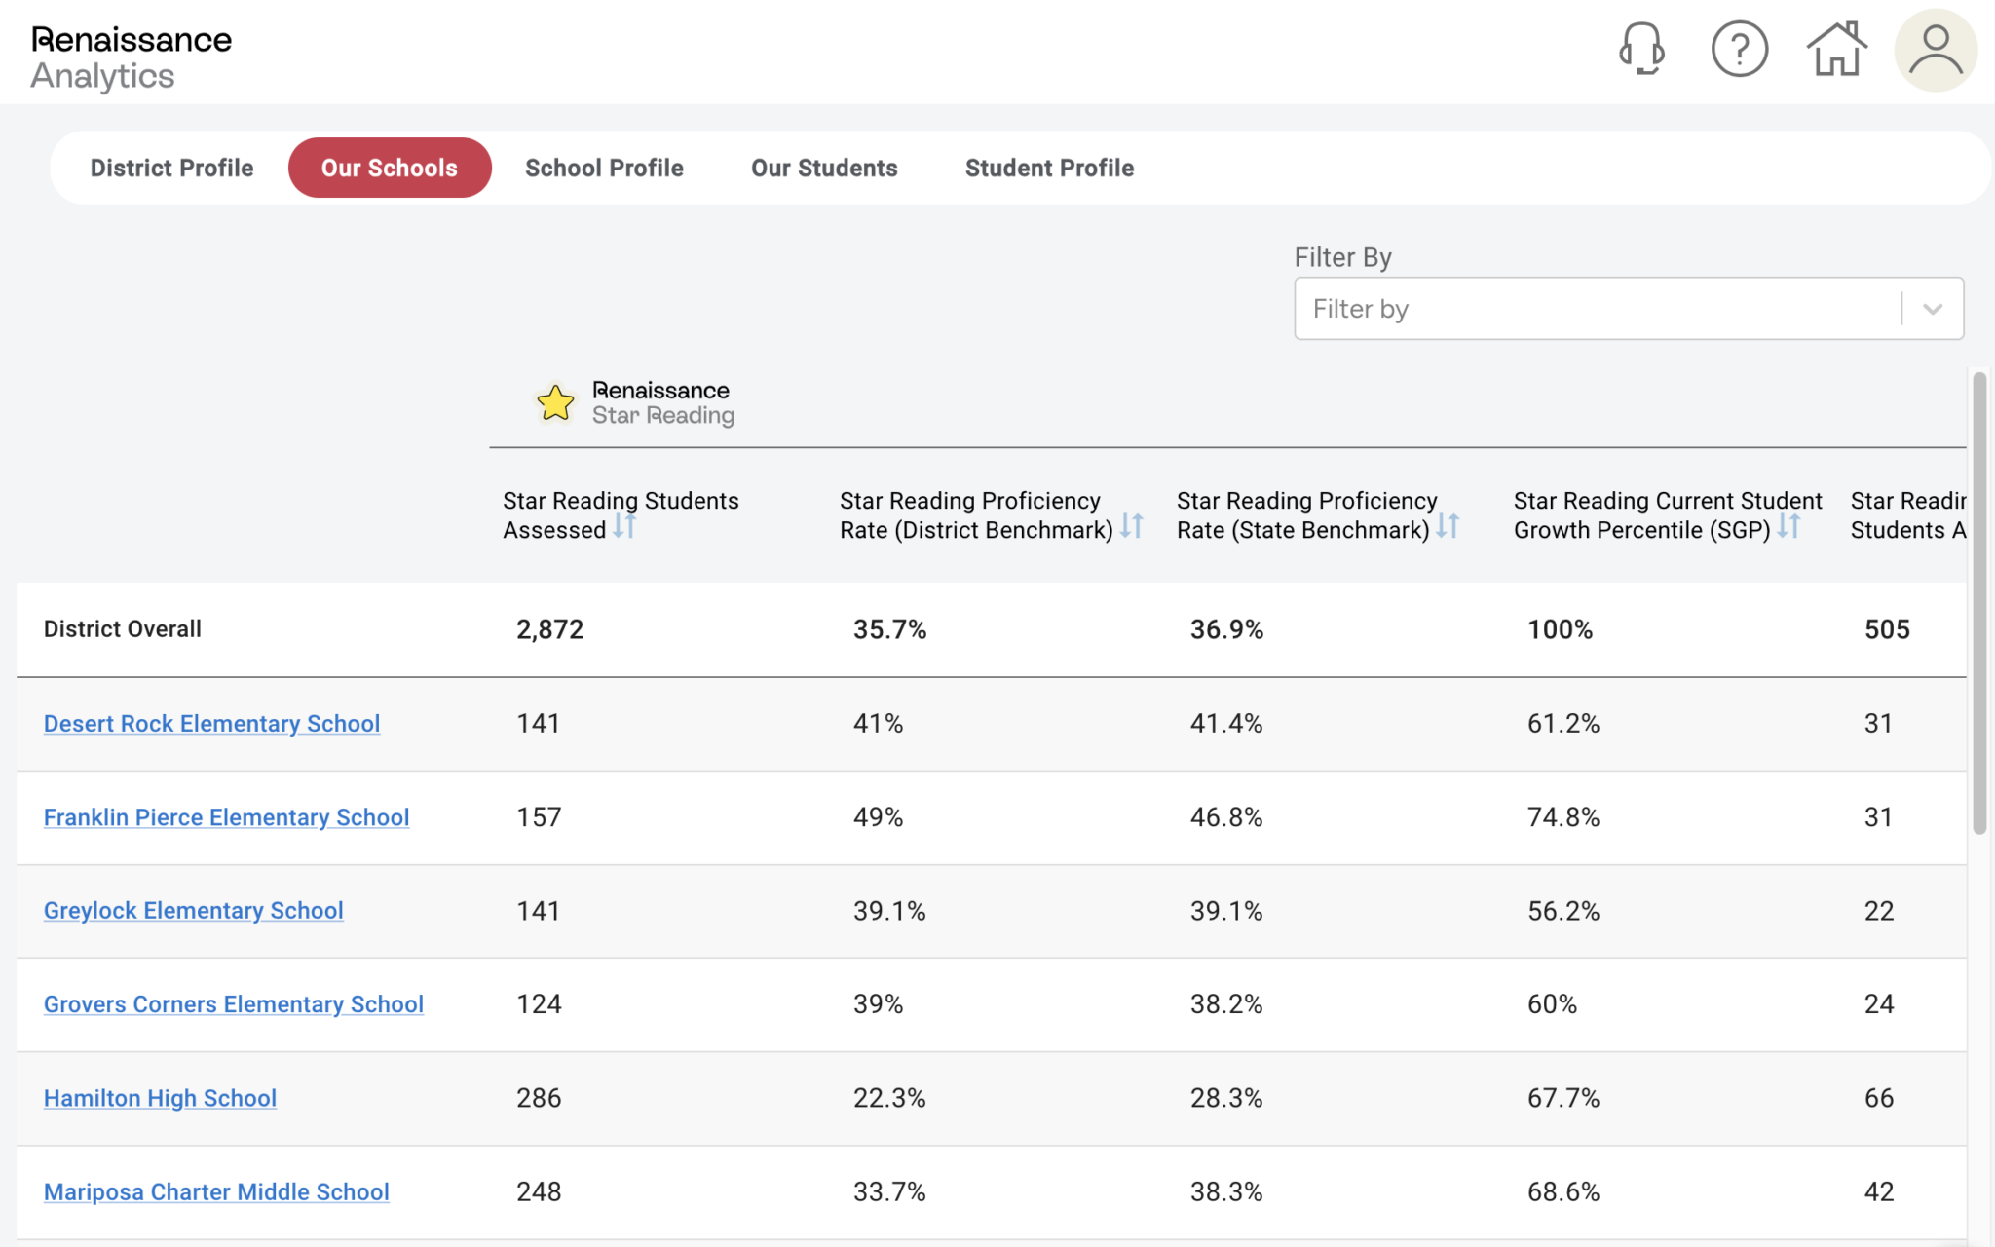This screenshot has width=1995, height=1247.
Task: Open the user account icon
Action: [1935, 47]
